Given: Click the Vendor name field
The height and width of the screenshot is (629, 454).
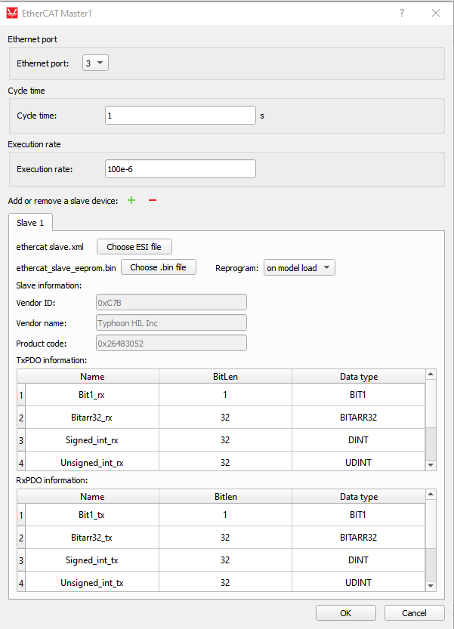Looking at the screenshot, I should [x=171, y=323].
